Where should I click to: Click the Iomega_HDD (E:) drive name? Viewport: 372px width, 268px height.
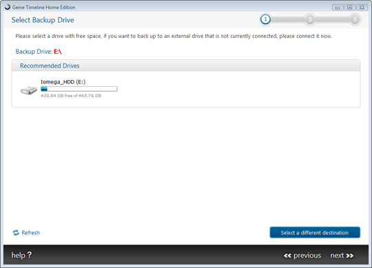click(63, 82)
